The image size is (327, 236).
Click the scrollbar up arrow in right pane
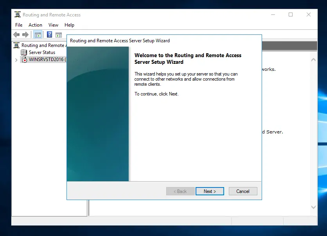[x=313, y=60]
